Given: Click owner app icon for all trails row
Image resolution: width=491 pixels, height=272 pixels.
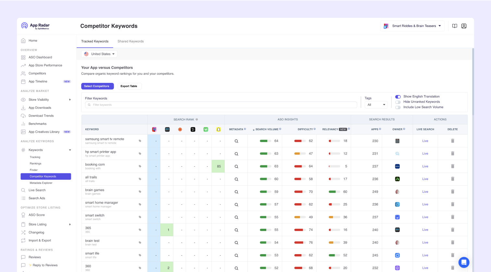Looking at the screenshot, I should [397, 179].
